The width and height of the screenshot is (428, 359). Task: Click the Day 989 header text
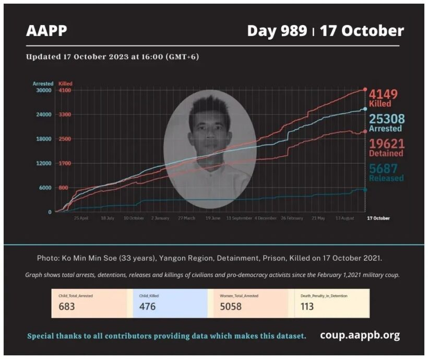(277, 31)
